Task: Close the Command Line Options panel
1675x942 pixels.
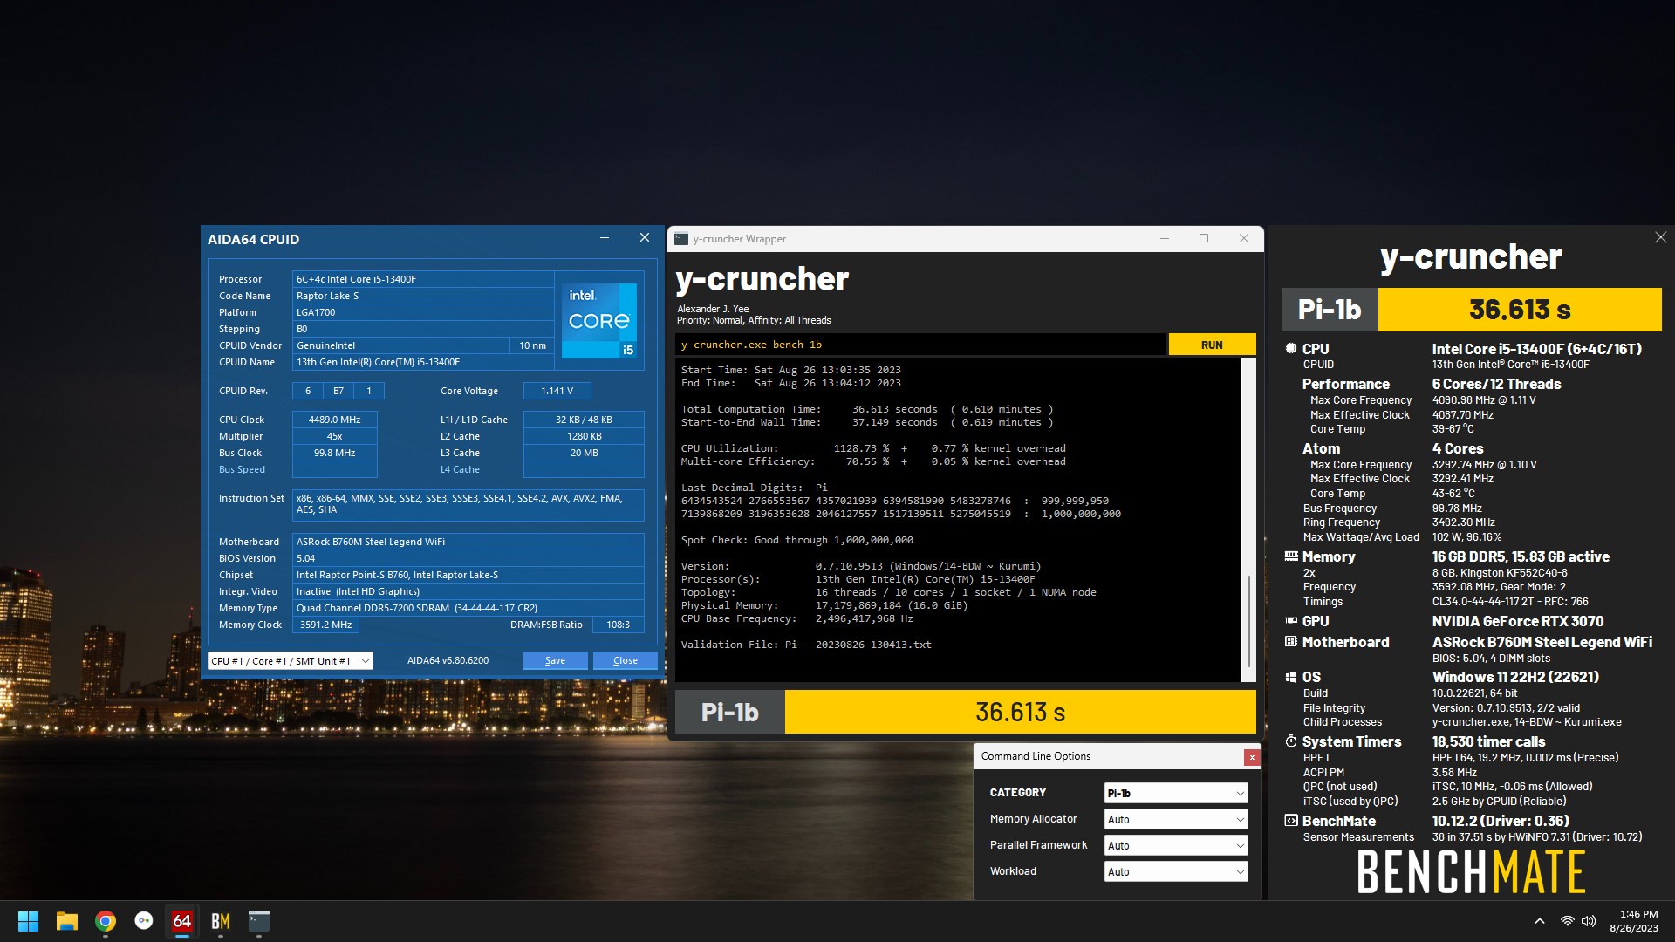Action: pyautogui.click(x=1252, y=757)
